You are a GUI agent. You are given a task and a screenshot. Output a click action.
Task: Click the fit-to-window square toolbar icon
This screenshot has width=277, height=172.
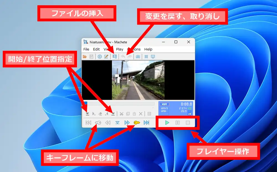click(x=146, y=57)
